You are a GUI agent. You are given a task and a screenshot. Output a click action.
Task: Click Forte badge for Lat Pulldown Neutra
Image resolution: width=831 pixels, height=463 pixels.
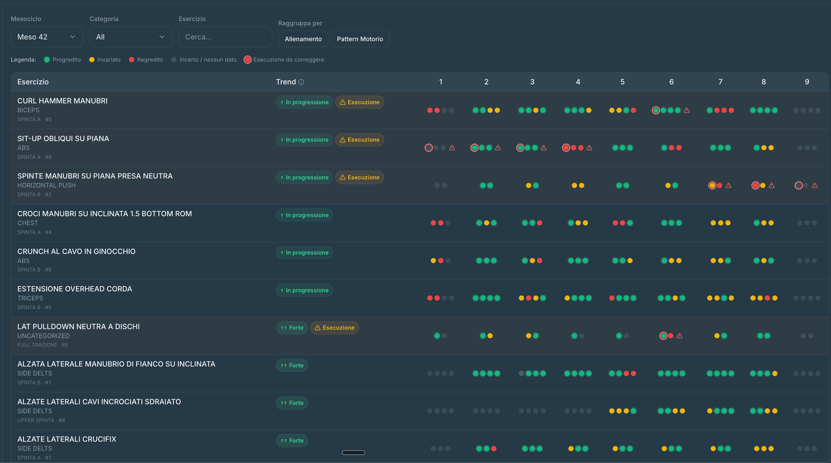[x=292, y=328]
